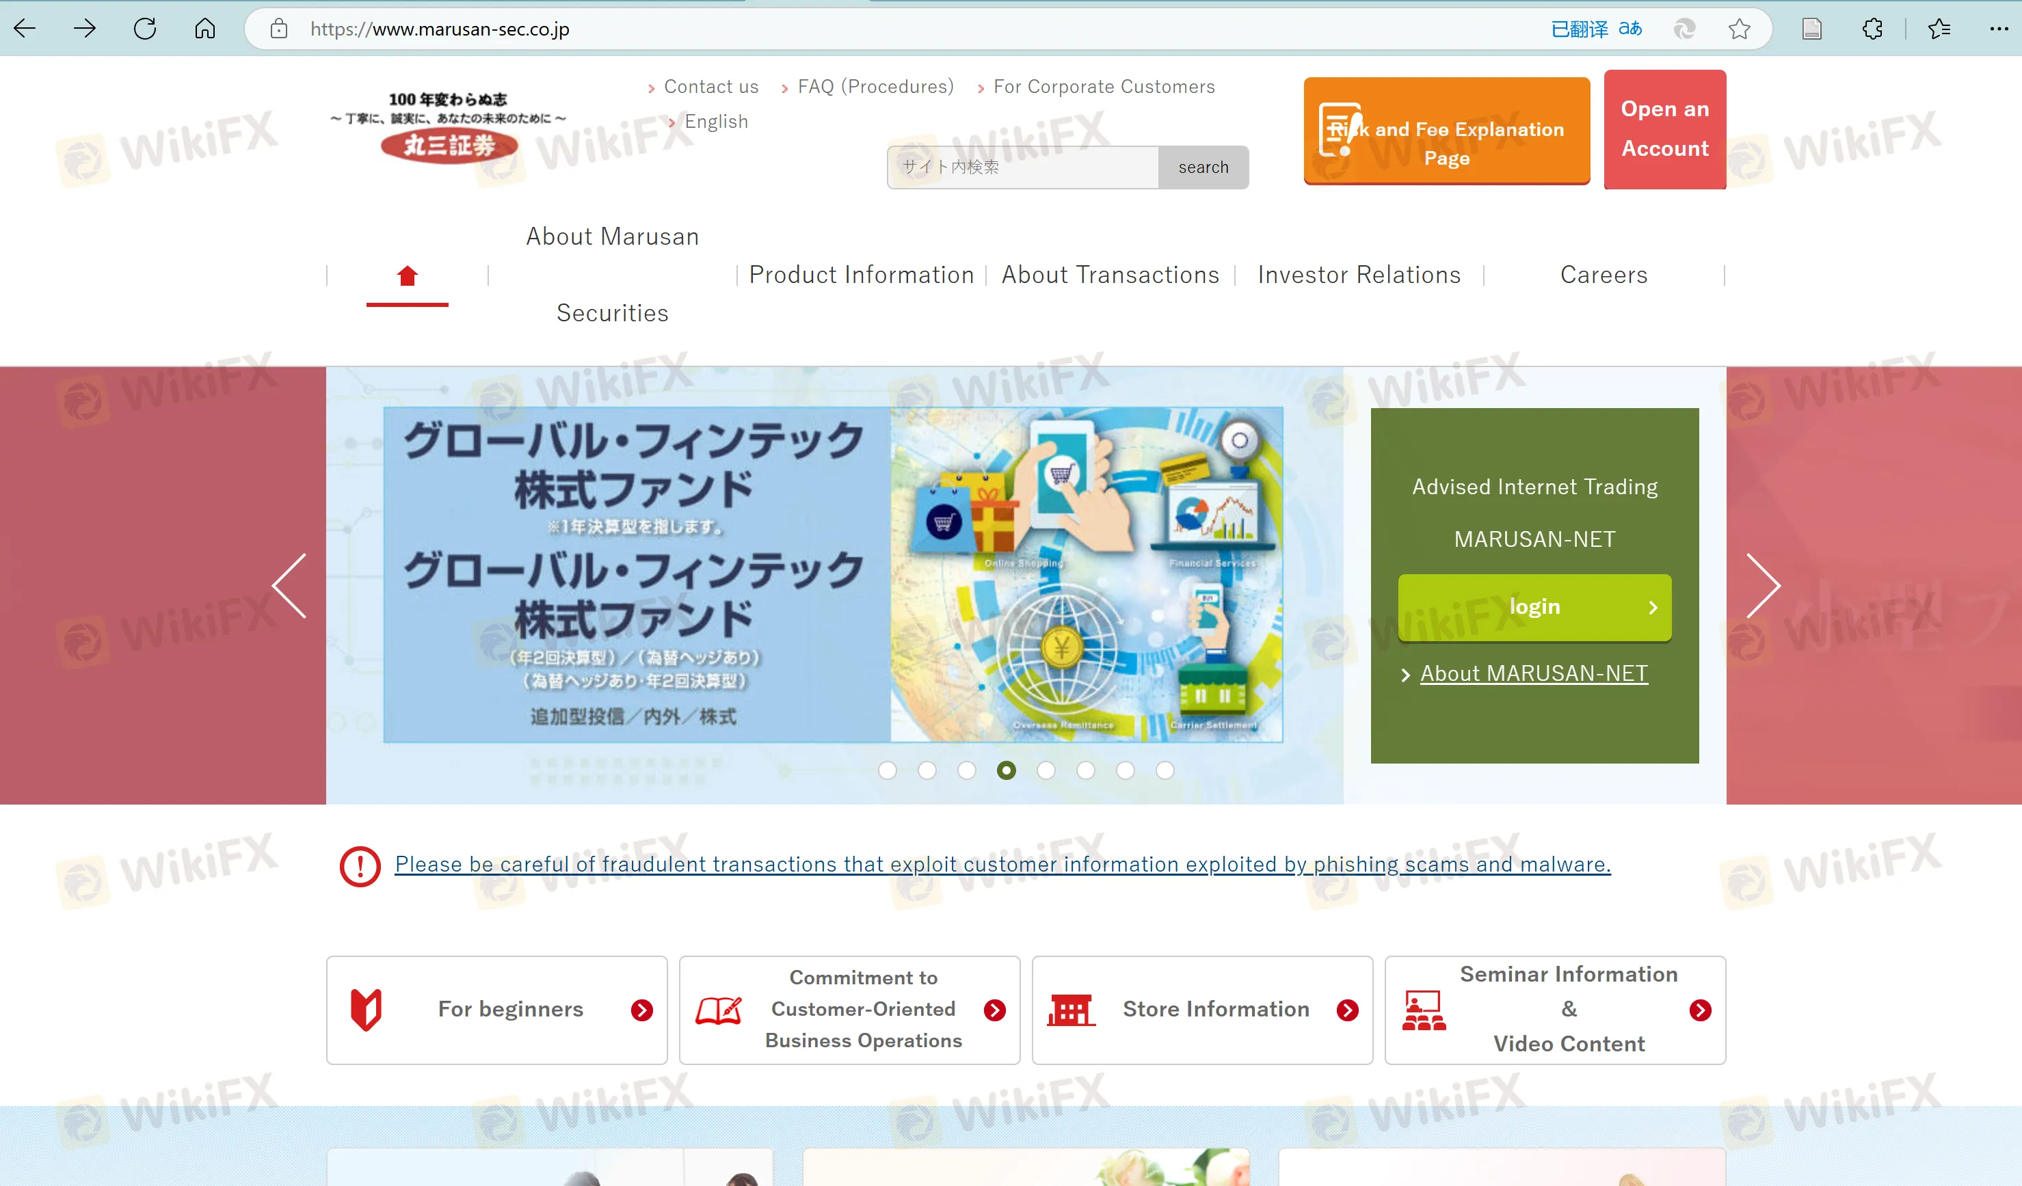
Task: Open the About MARUSAN-NET link
Action: click(x=1533, y=673)
